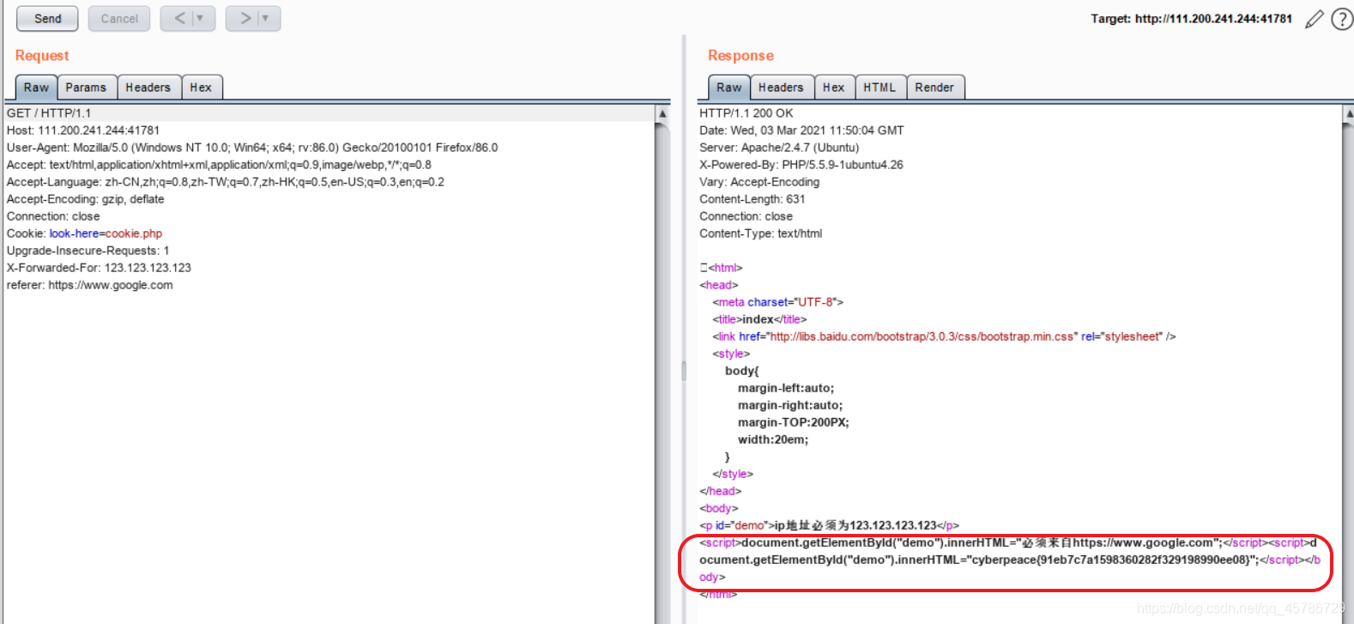The width and height of the screenshot is (1354, 624).
Task: Click the Request panel heading
Action: (42, 56)
